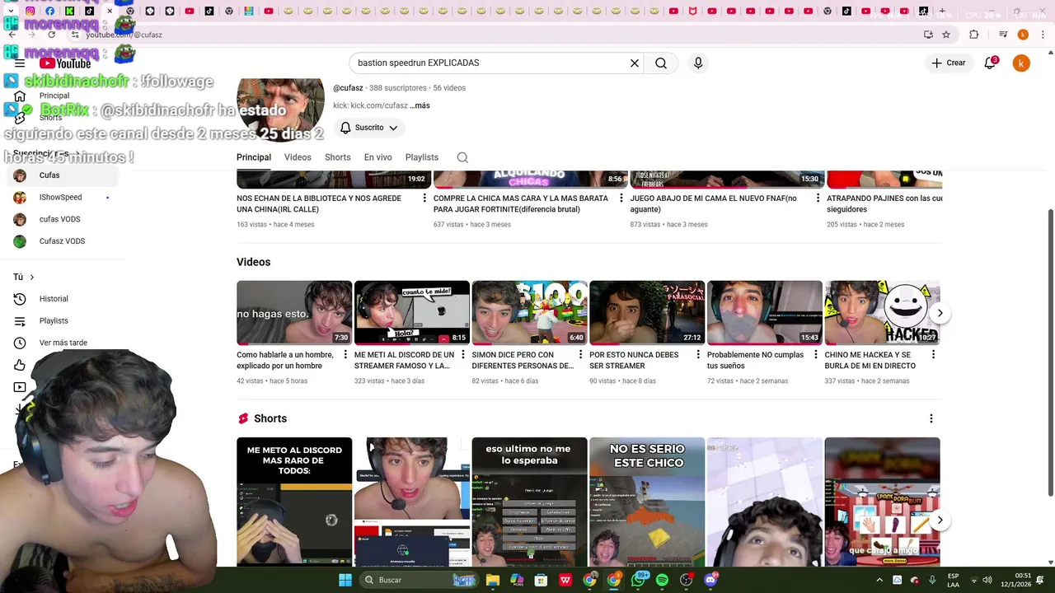
Task: Open options for SIMON DICE video
Action: coord(580,355)
